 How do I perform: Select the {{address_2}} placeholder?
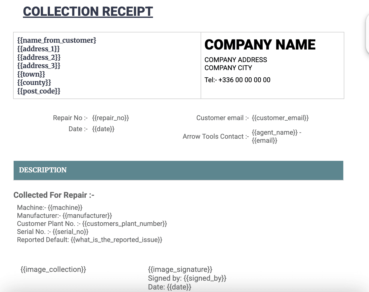pyautogui.click(x=39, y=57)
